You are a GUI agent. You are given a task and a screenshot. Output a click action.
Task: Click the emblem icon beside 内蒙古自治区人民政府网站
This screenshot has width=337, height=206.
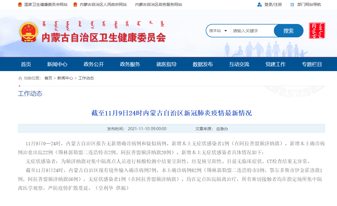pos(75,5)
